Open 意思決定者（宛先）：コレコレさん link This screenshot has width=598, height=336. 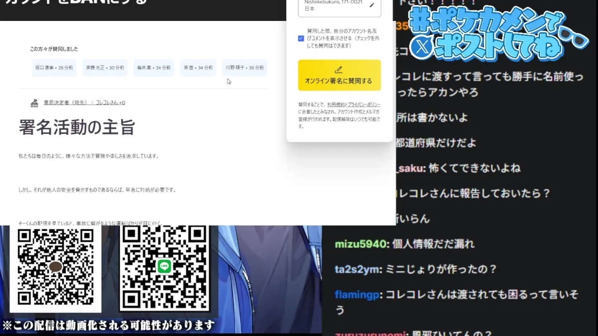point(84,103)
